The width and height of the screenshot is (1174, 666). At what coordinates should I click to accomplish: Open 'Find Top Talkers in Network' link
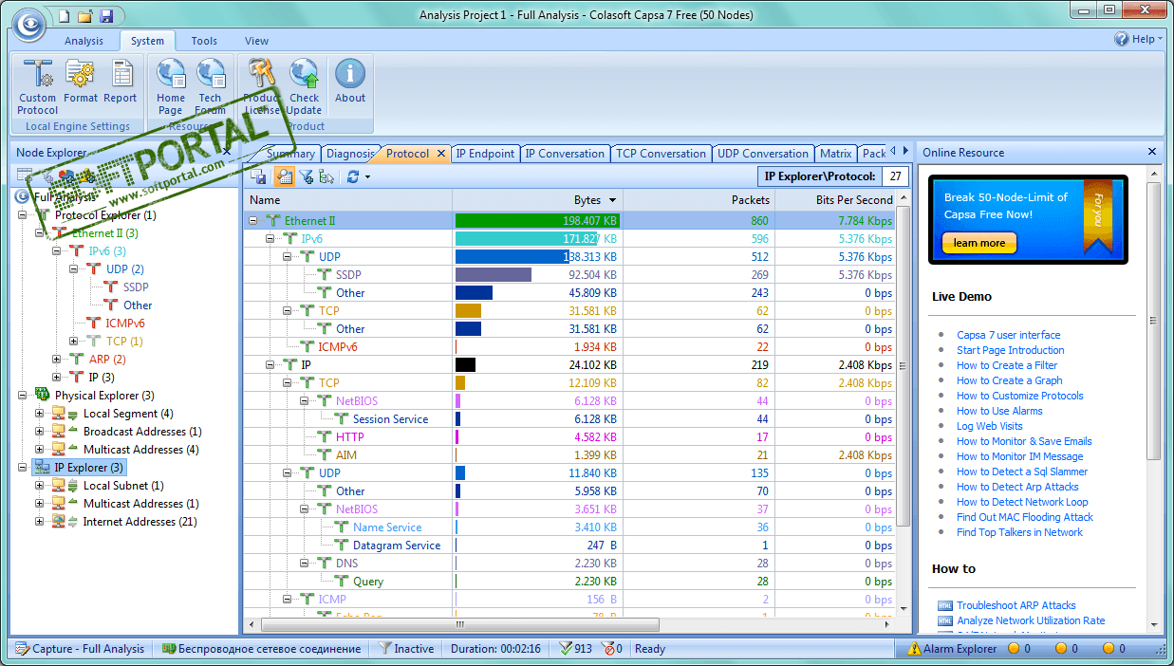coord(1019,532)
